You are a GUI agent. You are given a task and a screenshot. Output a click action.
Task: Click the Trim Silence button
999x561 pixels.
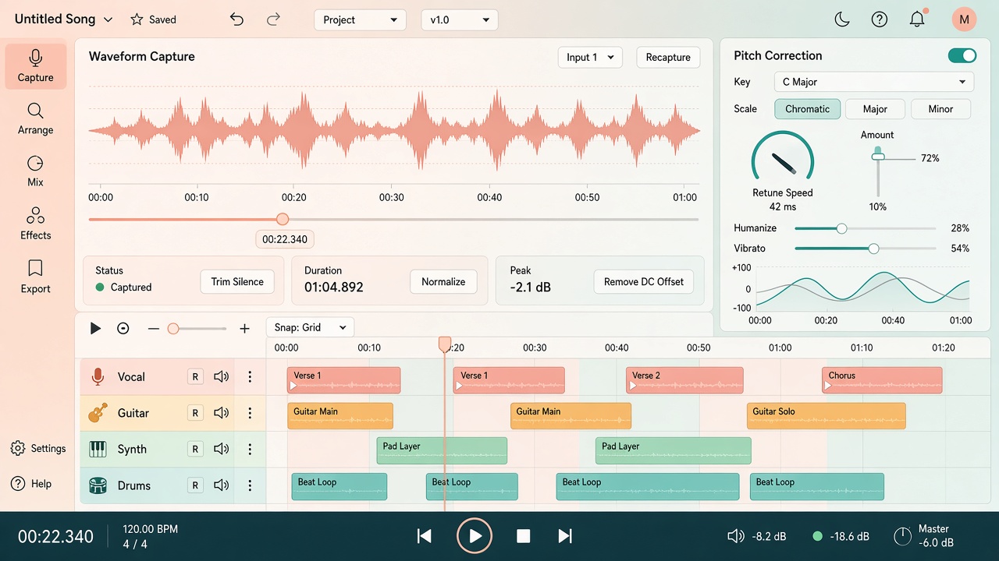[x=237, y=282]
